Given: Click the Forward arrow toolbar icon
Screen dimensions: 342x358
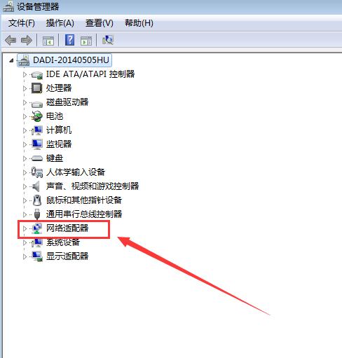Looking at the screenshot, I should point(27,40).
